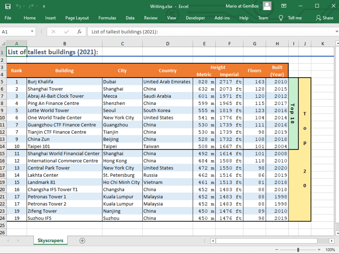Click the Country header cell
This screenshot has width=339, height=254.
(167, 70)
